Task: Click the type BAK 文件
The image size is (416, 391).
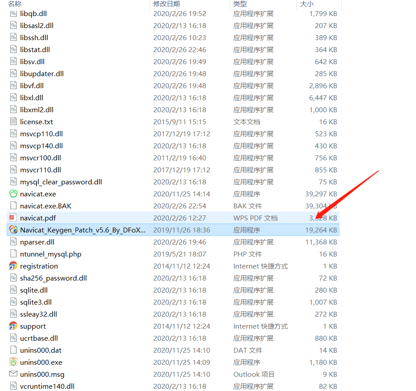Action: pyautogui.click(x=248, y=206)
